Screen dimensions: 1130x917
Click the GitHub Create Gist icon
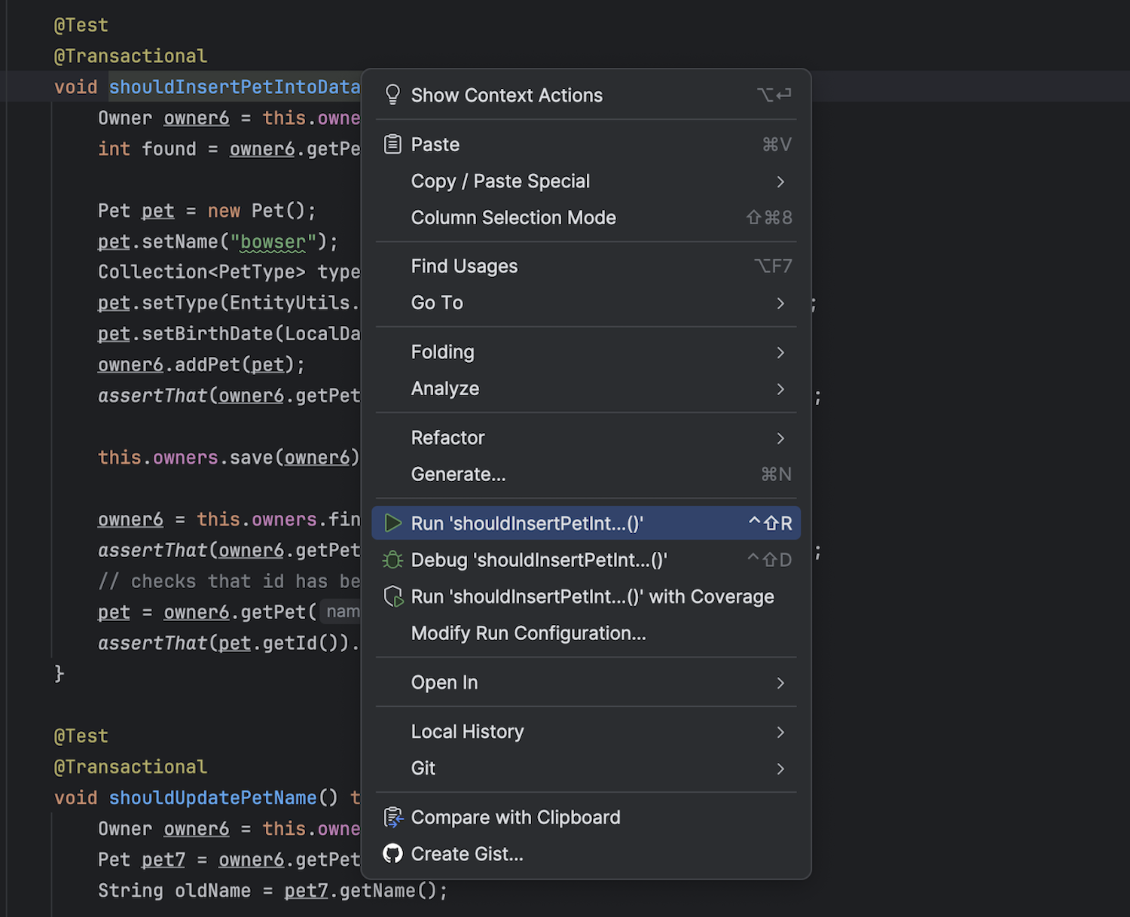(x=392, y=854)
